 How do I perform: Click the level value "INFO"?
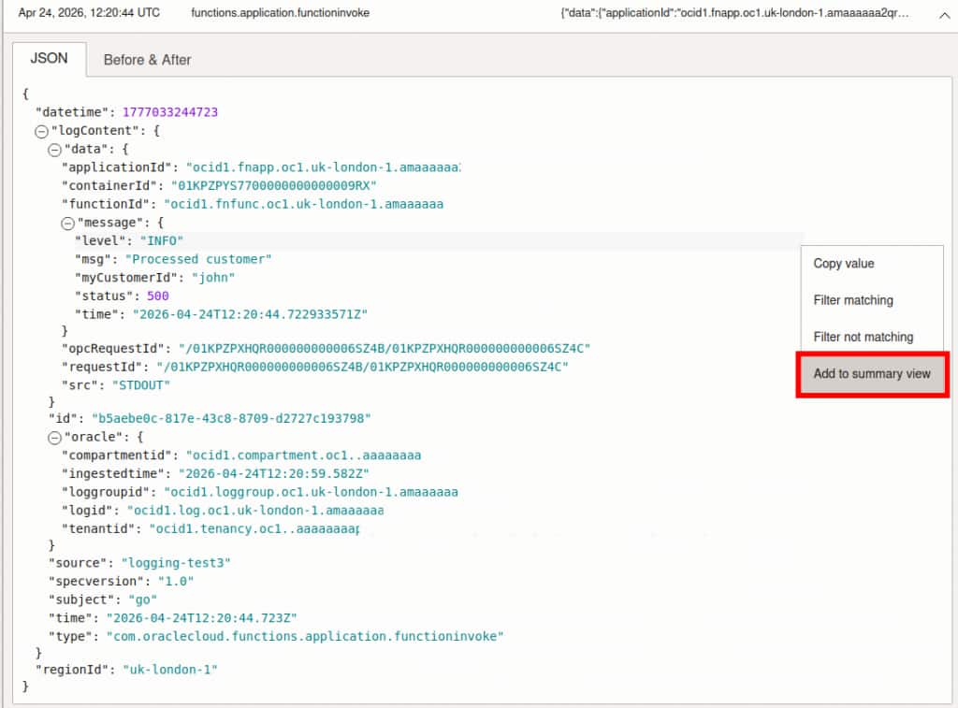pyautogui.click(x=161, y=240)
